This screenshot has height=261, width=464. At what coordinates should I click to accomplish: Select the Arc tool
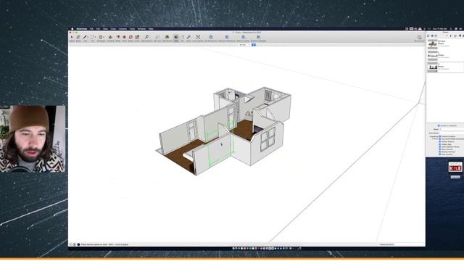click(x=92, y=37)
